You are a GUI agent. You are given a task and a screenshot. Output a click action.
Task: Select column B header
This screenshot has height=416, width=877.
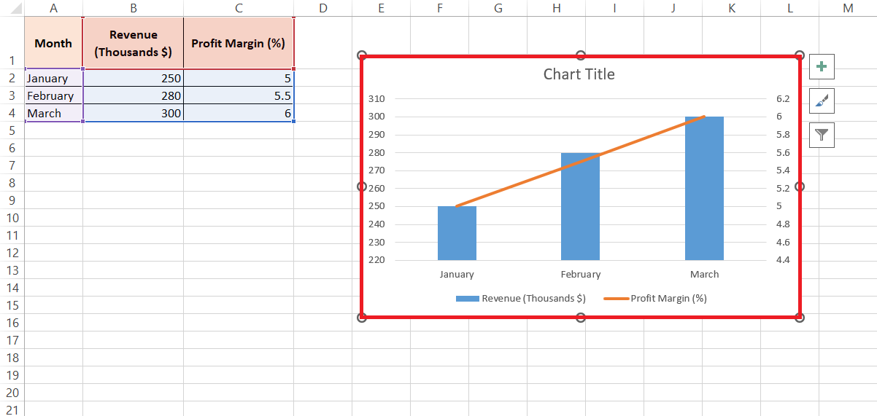coord(134,8)
